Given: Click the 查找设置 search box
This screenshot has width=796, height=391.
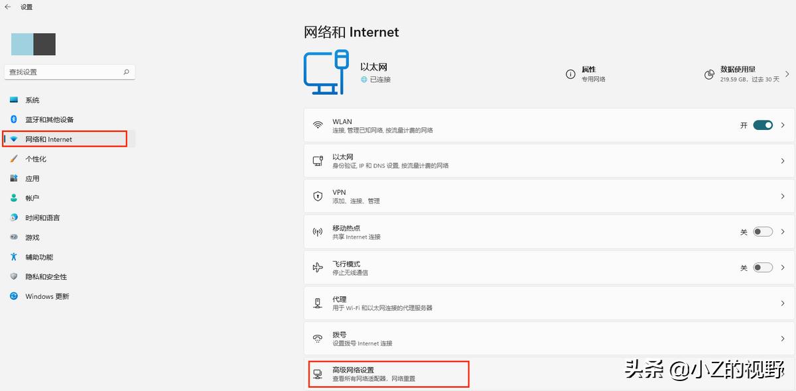Looking at the screenshot, I should click(x=70, y=72).
